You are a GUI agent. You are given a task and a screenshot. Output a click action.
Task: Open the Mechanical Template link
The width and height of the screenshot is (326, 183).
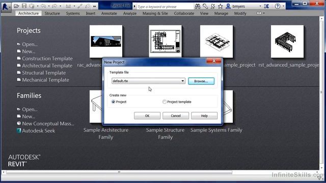tap(45, 80)
